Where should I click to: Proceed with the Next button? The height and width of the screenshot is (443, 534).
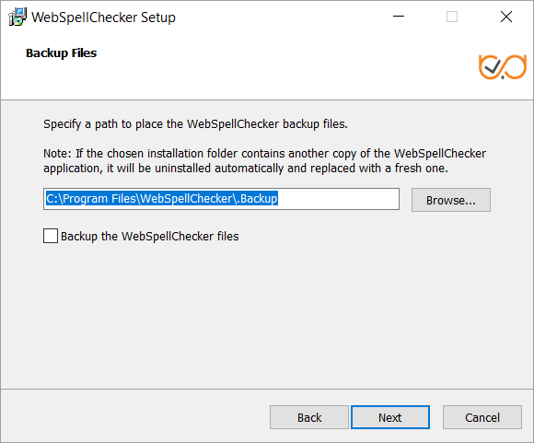tap(390, 417)
